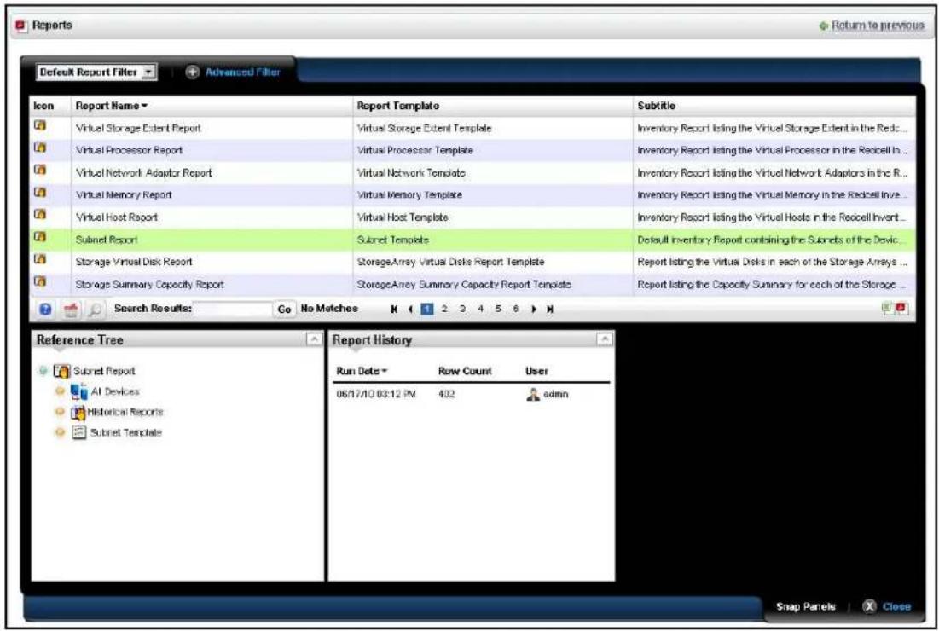The height and width of the screenshot is (631, 939).
Task: Go to page 3 of results
Action: 462,309
